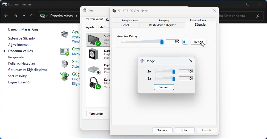
Task: Open the Devices and Printers icon
Action: 64,34
